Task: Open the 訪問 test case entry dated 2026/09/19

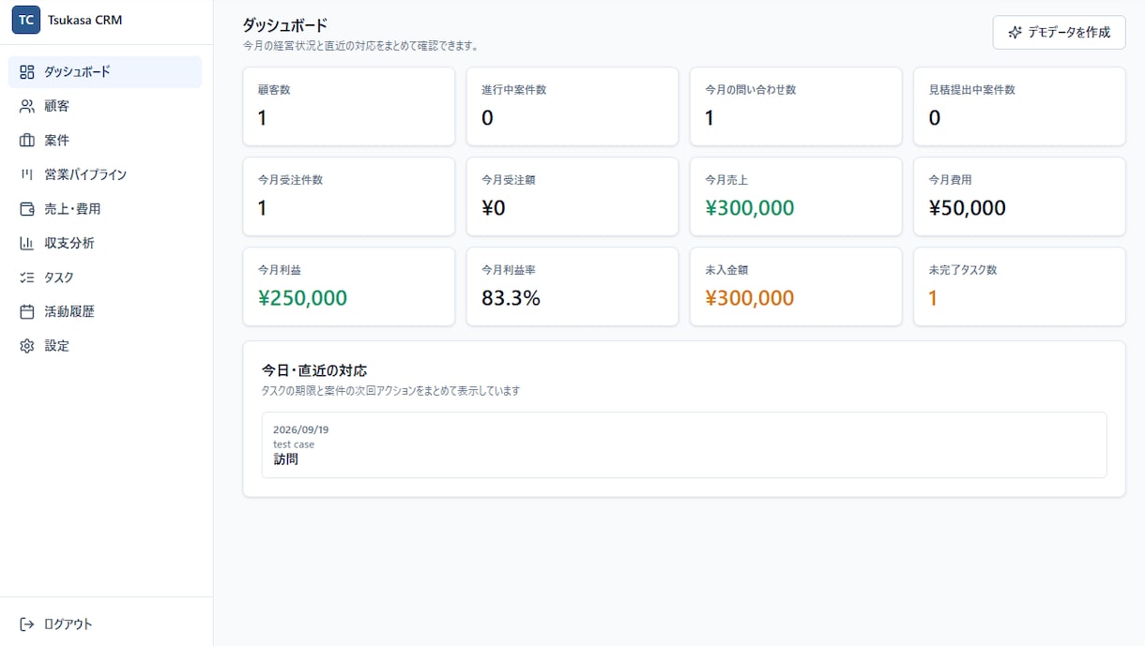Action: tap(684, 445)
